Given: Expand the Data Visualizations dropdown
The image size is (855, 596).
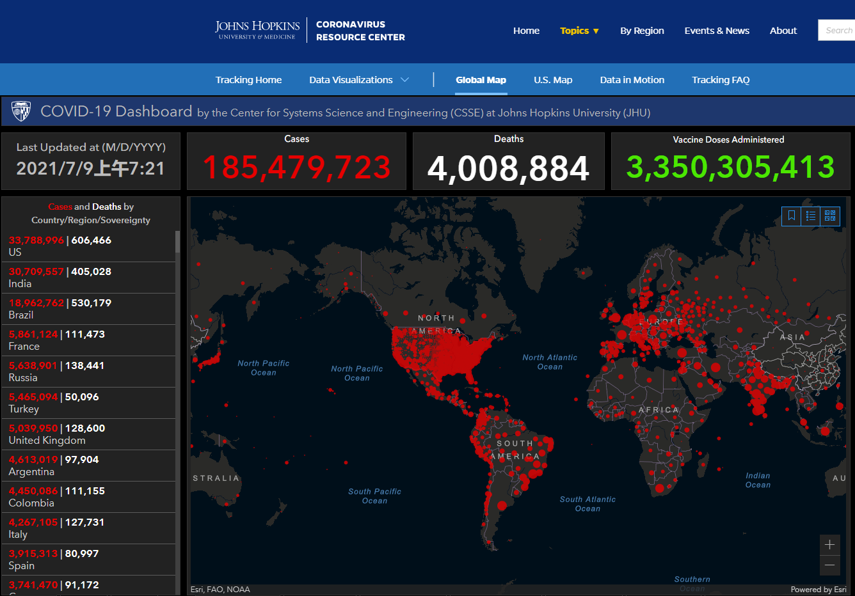Looking at the screenshot, I should (x=358, y=80).
